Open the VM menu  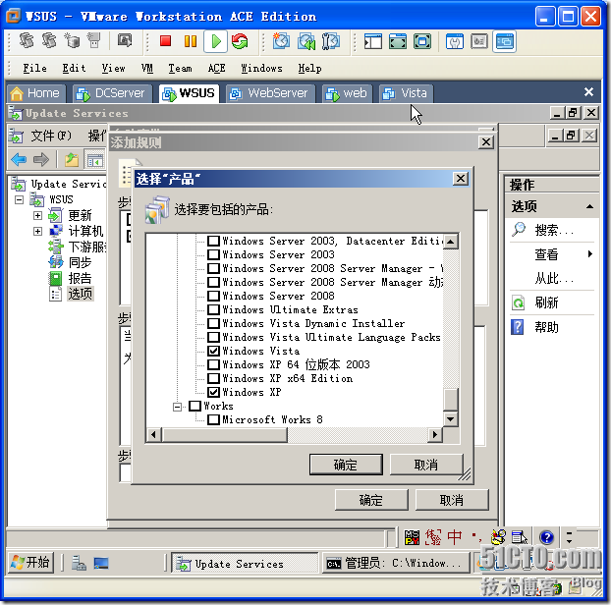pos(147,68)
